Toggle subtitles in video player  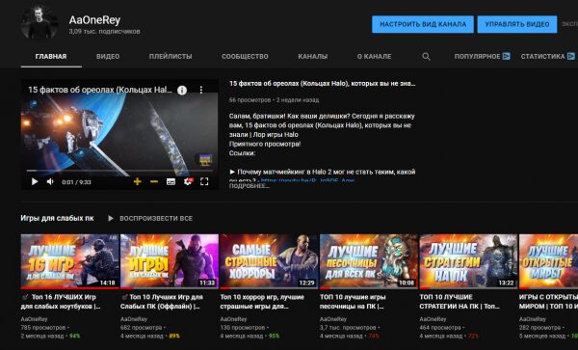coord(171,181)
